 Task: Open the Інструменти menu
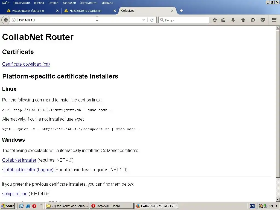click(89, 3)
